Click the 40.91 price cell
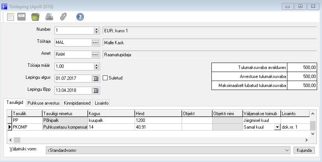 (x=158, y=127)
